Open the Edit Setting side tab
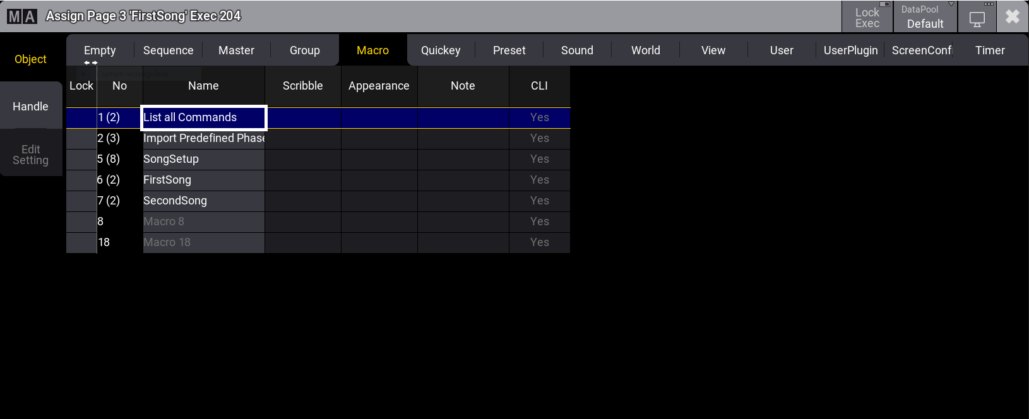Image resolution: width=1029 pixels, height=419 pixels. 30,155
